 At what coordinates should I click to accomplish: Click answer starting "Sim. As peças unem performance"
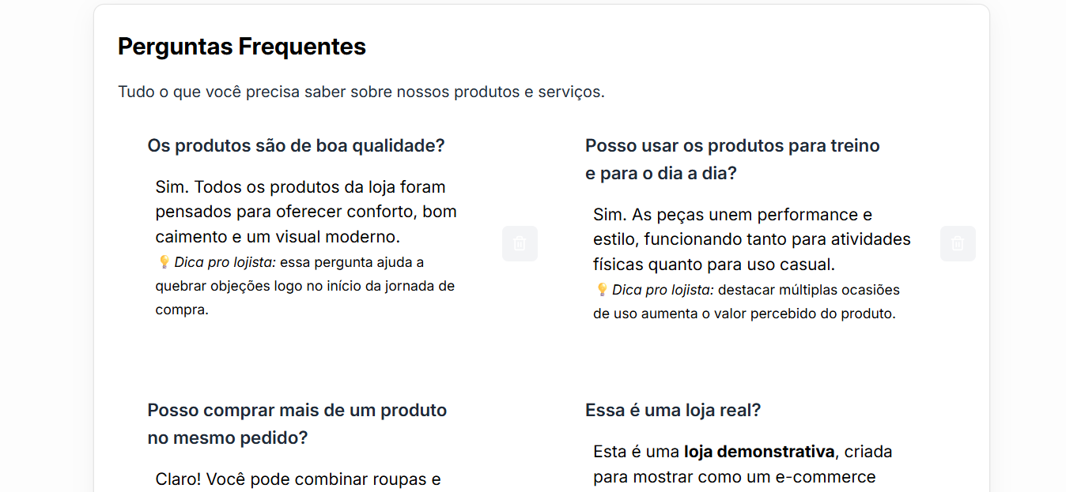[x=751, y=238]
